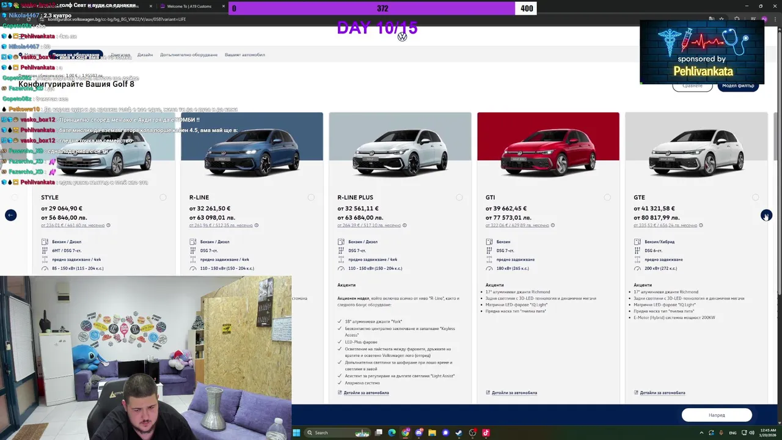This screenshot has height=440, width=782.
Task: Click the left carousel arrow
Action: (10, 215)
